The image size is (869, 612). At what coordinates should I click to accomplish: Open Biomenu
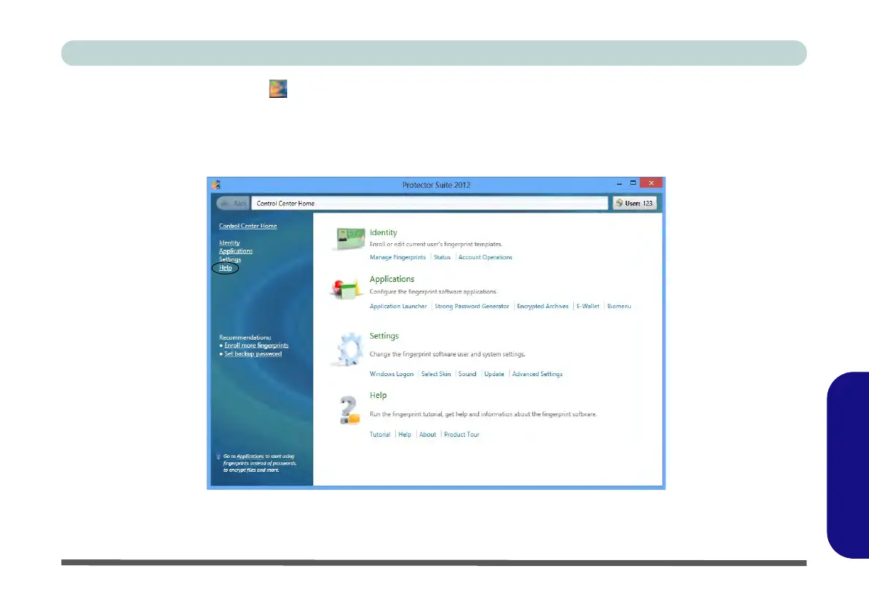click(619, 306)
